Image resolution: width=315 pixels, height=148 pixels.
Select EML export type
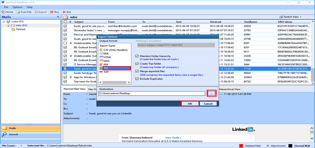[x=104, y=54]
